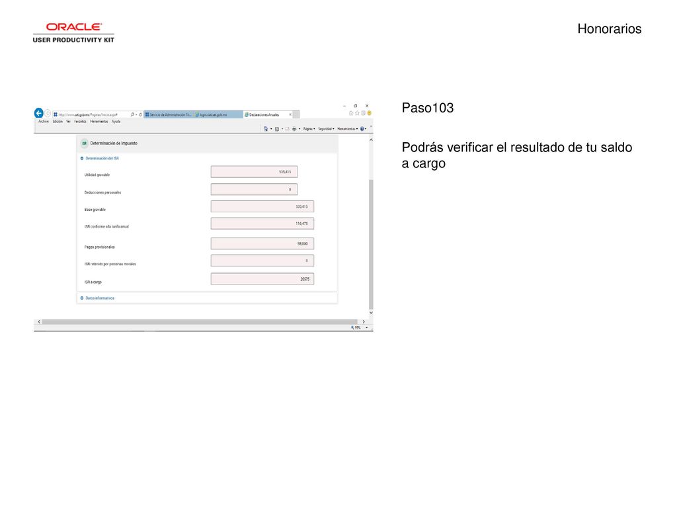Click the Honorarios title text
Viewport: 677px width, 508px height.
[x=609, y=29]
